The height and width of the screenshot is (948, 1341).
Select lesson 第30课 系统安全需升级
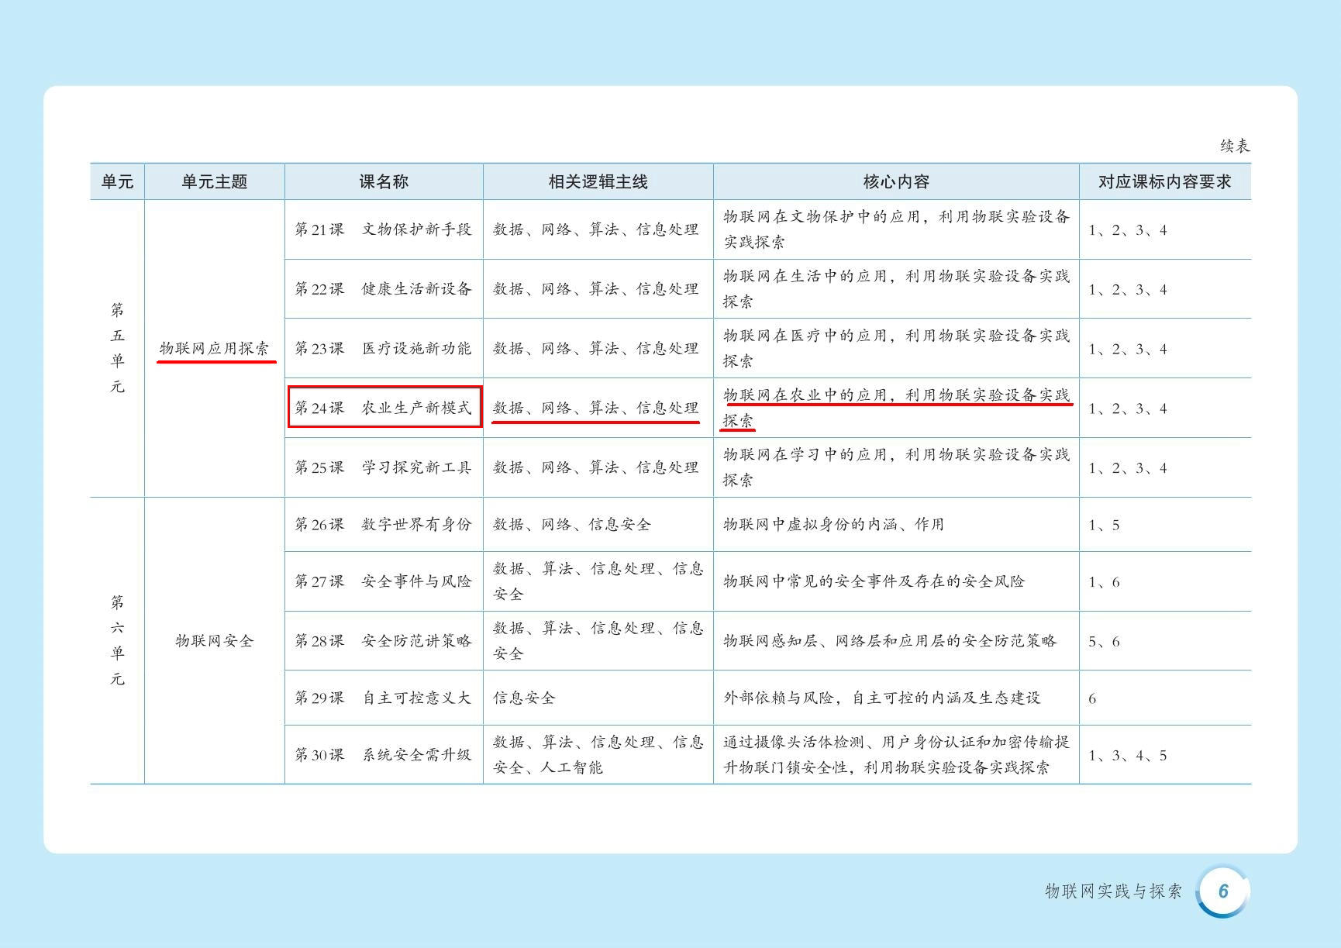coord(384,755)
